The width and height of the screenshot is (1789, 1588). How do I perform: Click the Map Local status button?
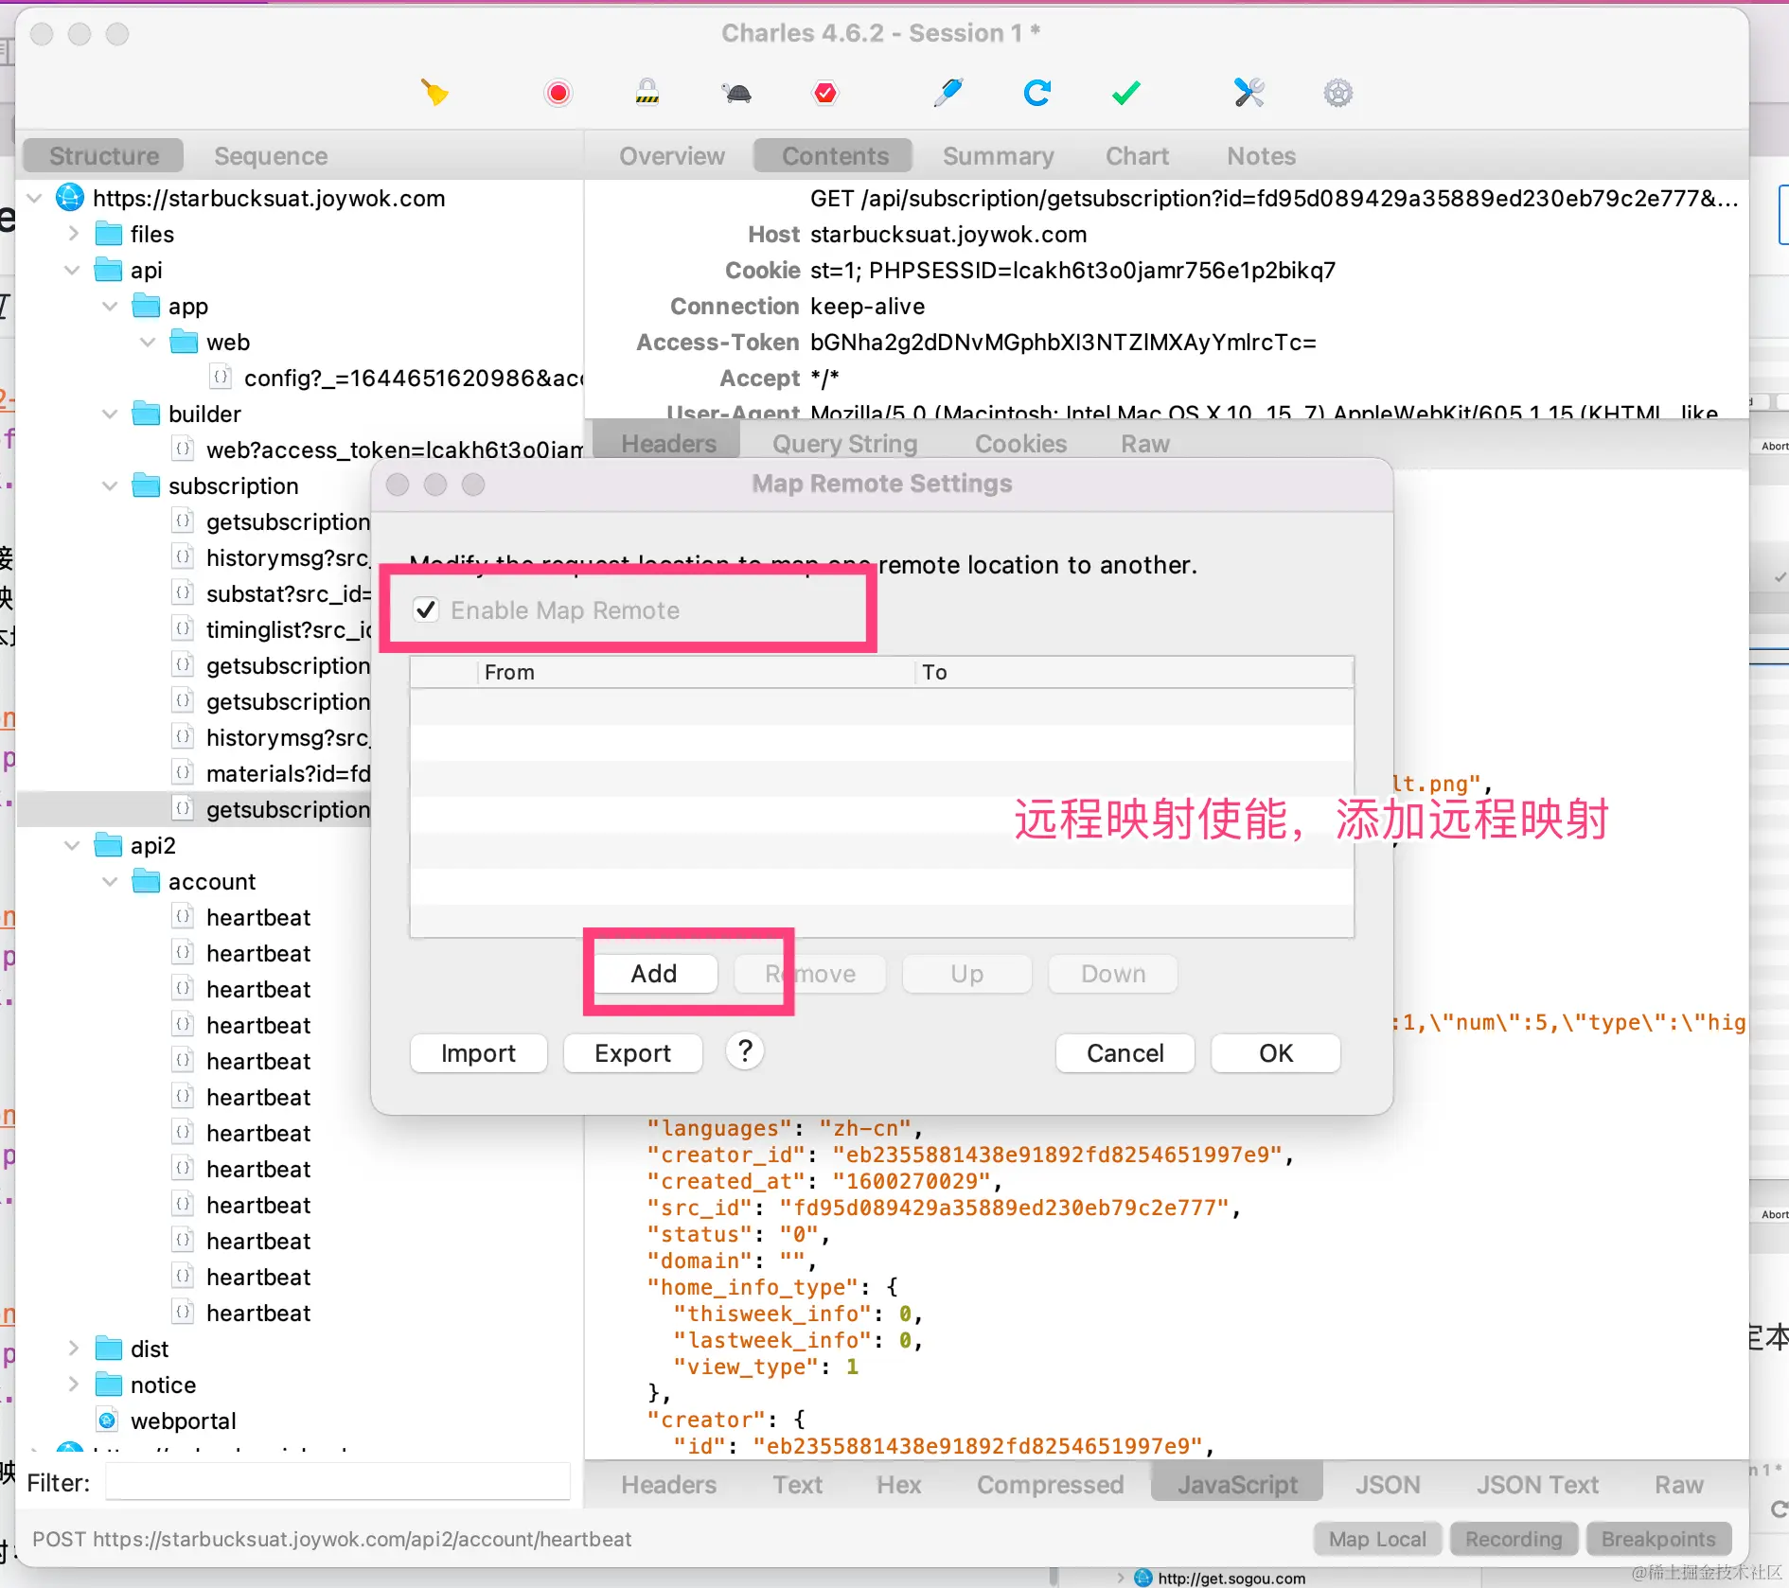click(1377, 1539)
